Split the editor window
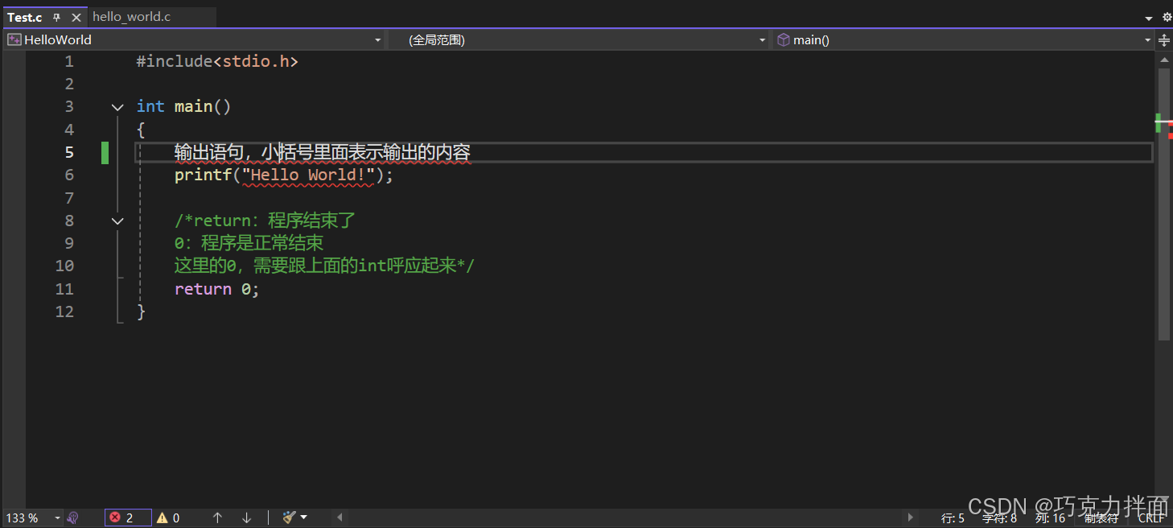Screen dimensions: 1173x528 1164,39
